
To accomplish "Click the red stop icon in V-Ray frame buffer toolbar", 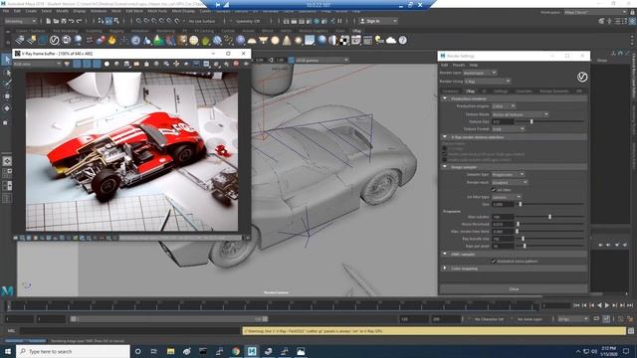I will click(x=236, y=64).
